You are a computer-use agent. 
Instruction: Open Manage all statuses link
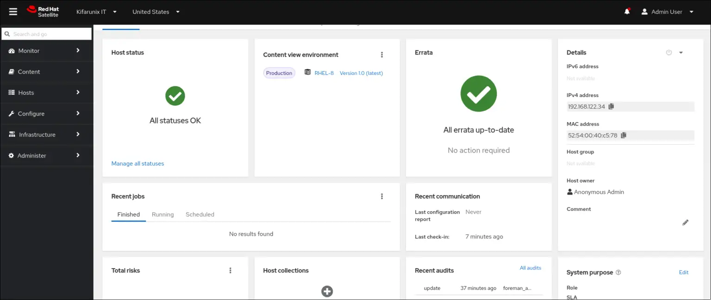tap(137, 164)
